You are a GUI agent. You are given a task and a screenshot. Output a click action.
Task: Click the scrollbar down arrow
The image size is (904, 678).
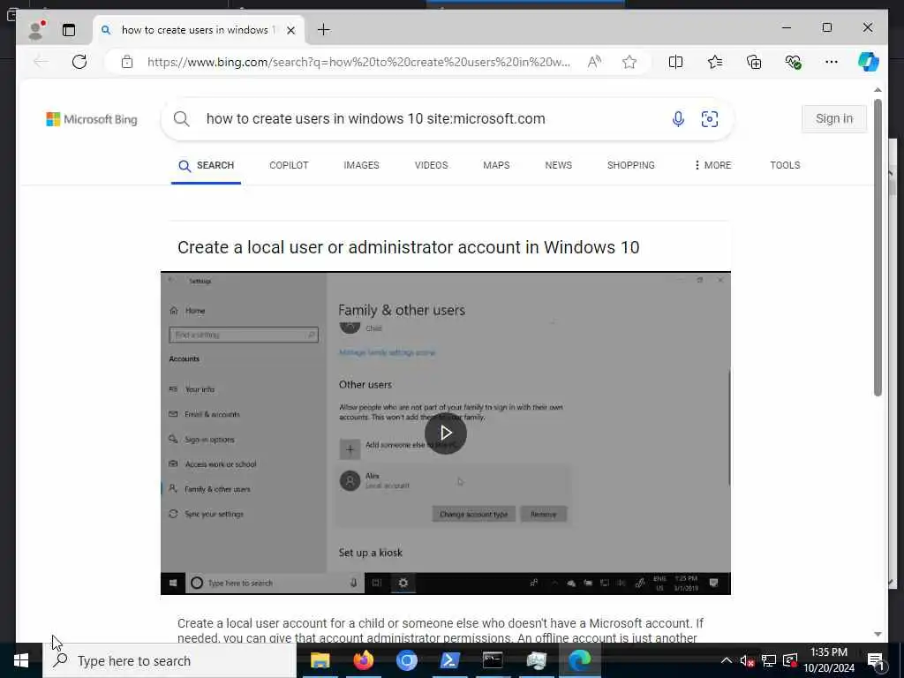tap(878, 634)
